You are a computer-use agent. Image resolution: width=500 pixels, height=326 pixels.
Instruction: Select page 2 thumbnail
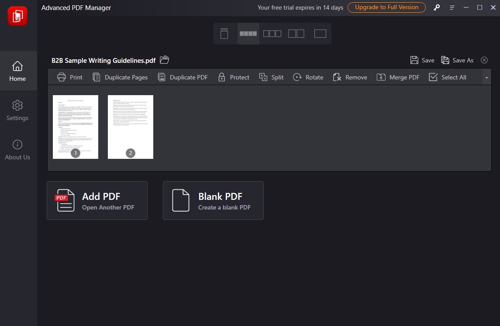point(131,127)
